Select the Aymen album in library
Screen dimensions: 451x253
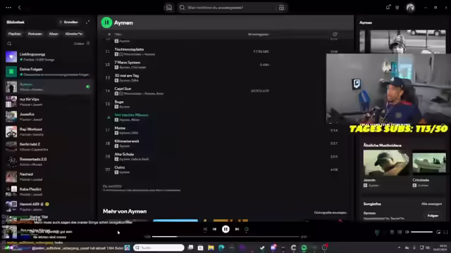coord(49,86)
